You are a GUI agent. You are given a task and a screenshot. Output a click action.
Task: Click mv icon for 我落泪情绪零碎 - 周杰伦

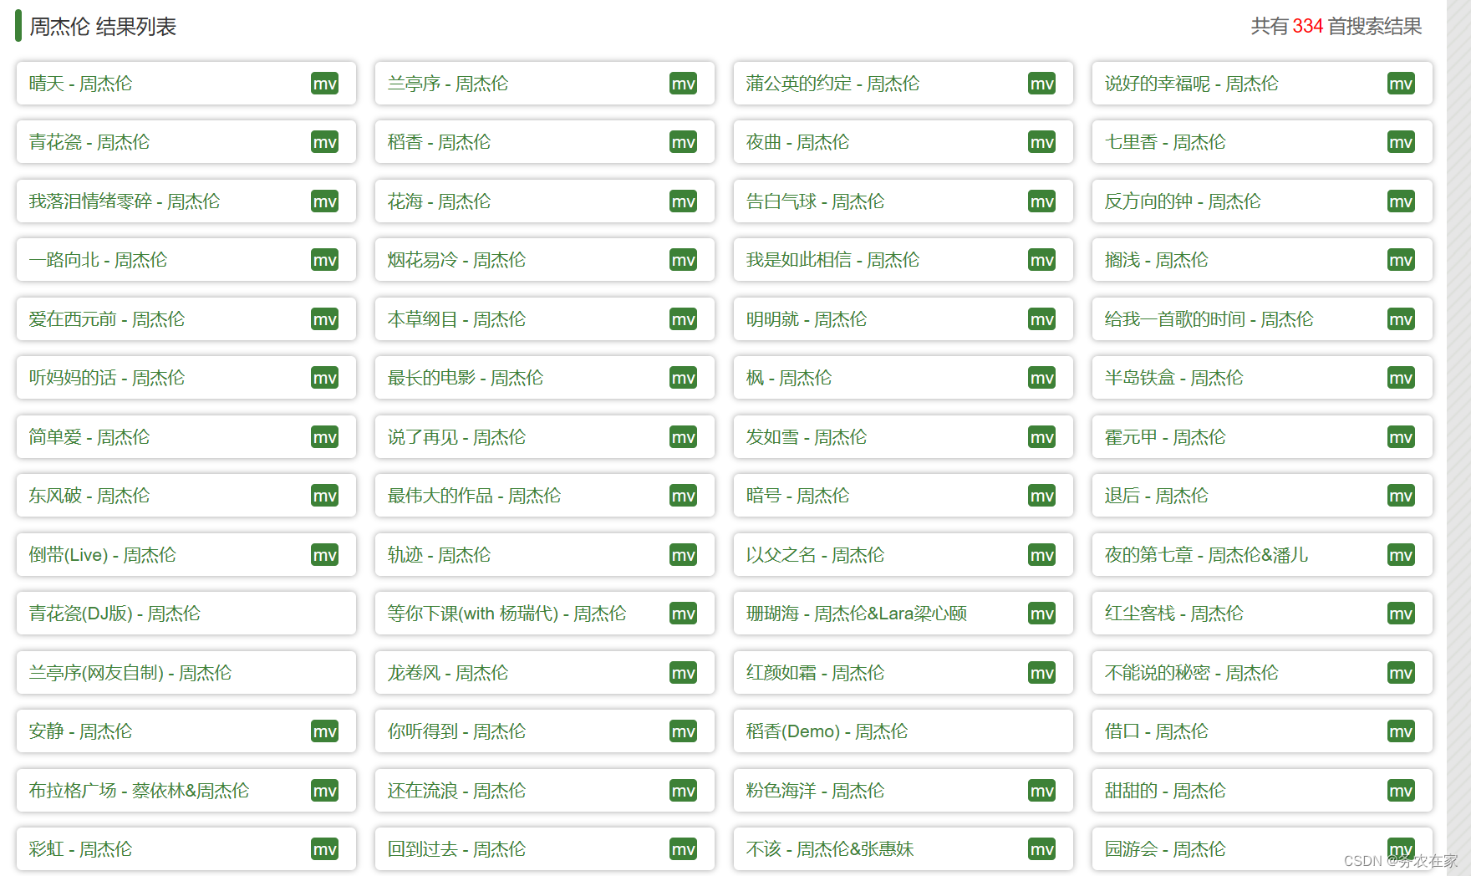point(324,201)
